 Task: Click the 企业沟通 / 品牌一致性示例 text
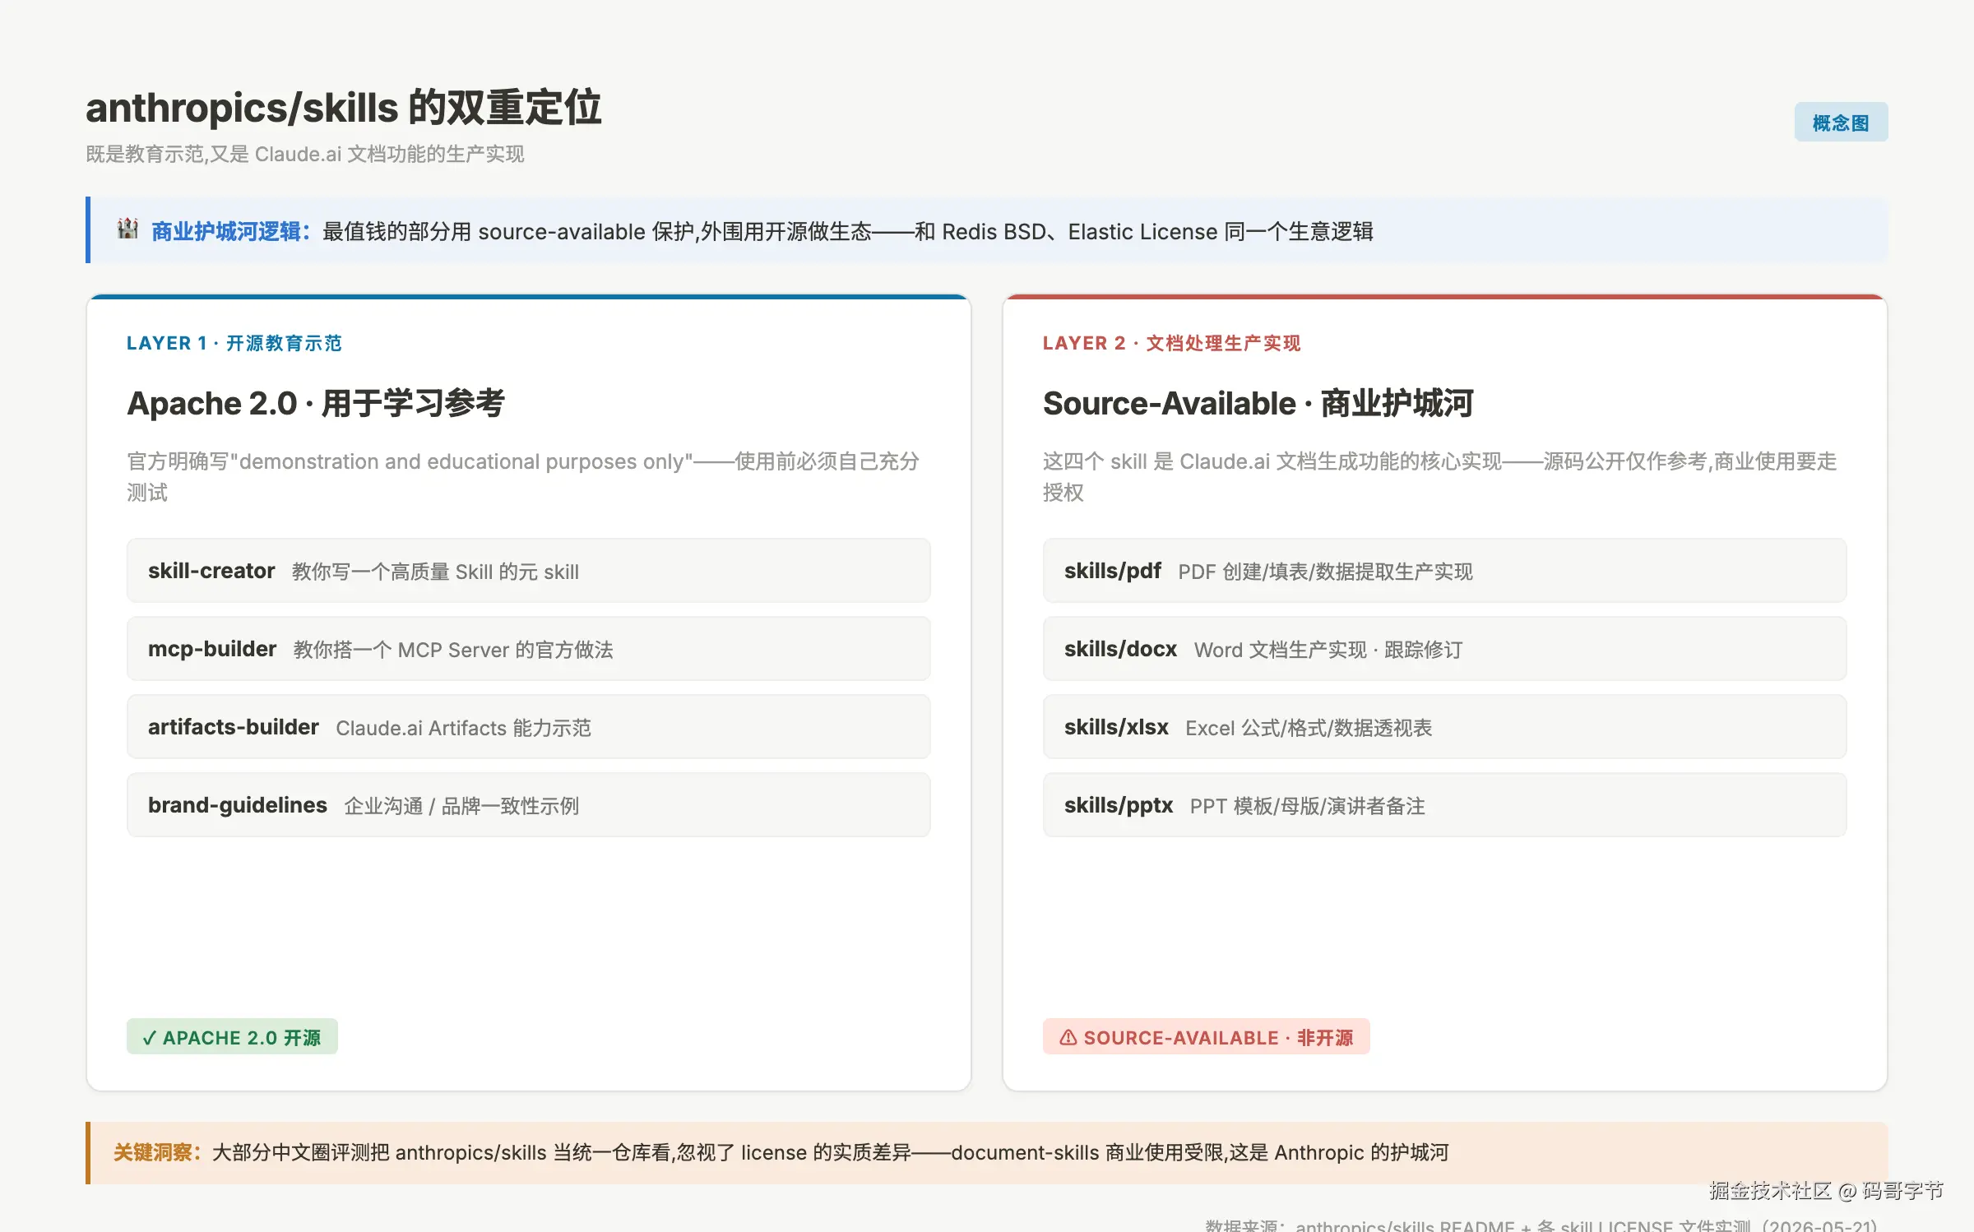[461, 806]
